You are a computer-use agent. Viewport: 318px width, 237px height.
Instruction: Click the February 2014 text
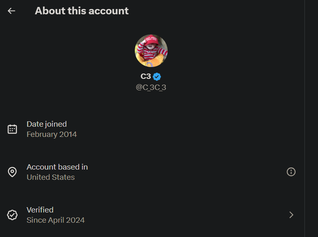pyautogui.click(x=52, y=134)
